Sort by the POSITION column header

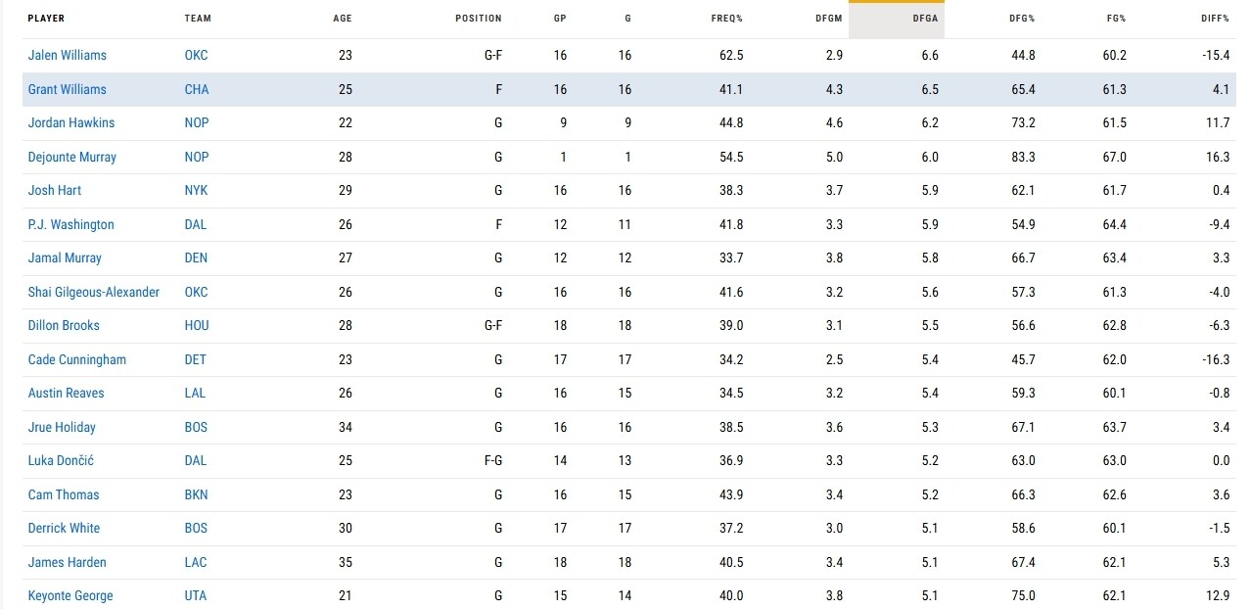pos(479,19)
